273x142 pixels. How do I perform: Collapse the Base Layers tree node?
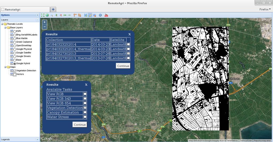[x=5, y=28]
